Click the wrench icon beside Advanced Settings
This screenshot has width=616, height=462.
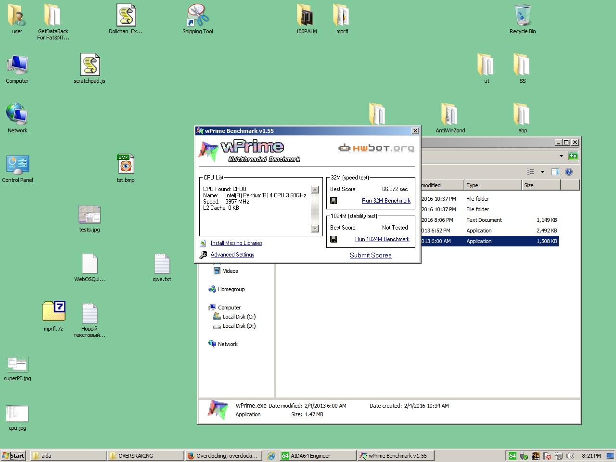(x=203, y=255)
